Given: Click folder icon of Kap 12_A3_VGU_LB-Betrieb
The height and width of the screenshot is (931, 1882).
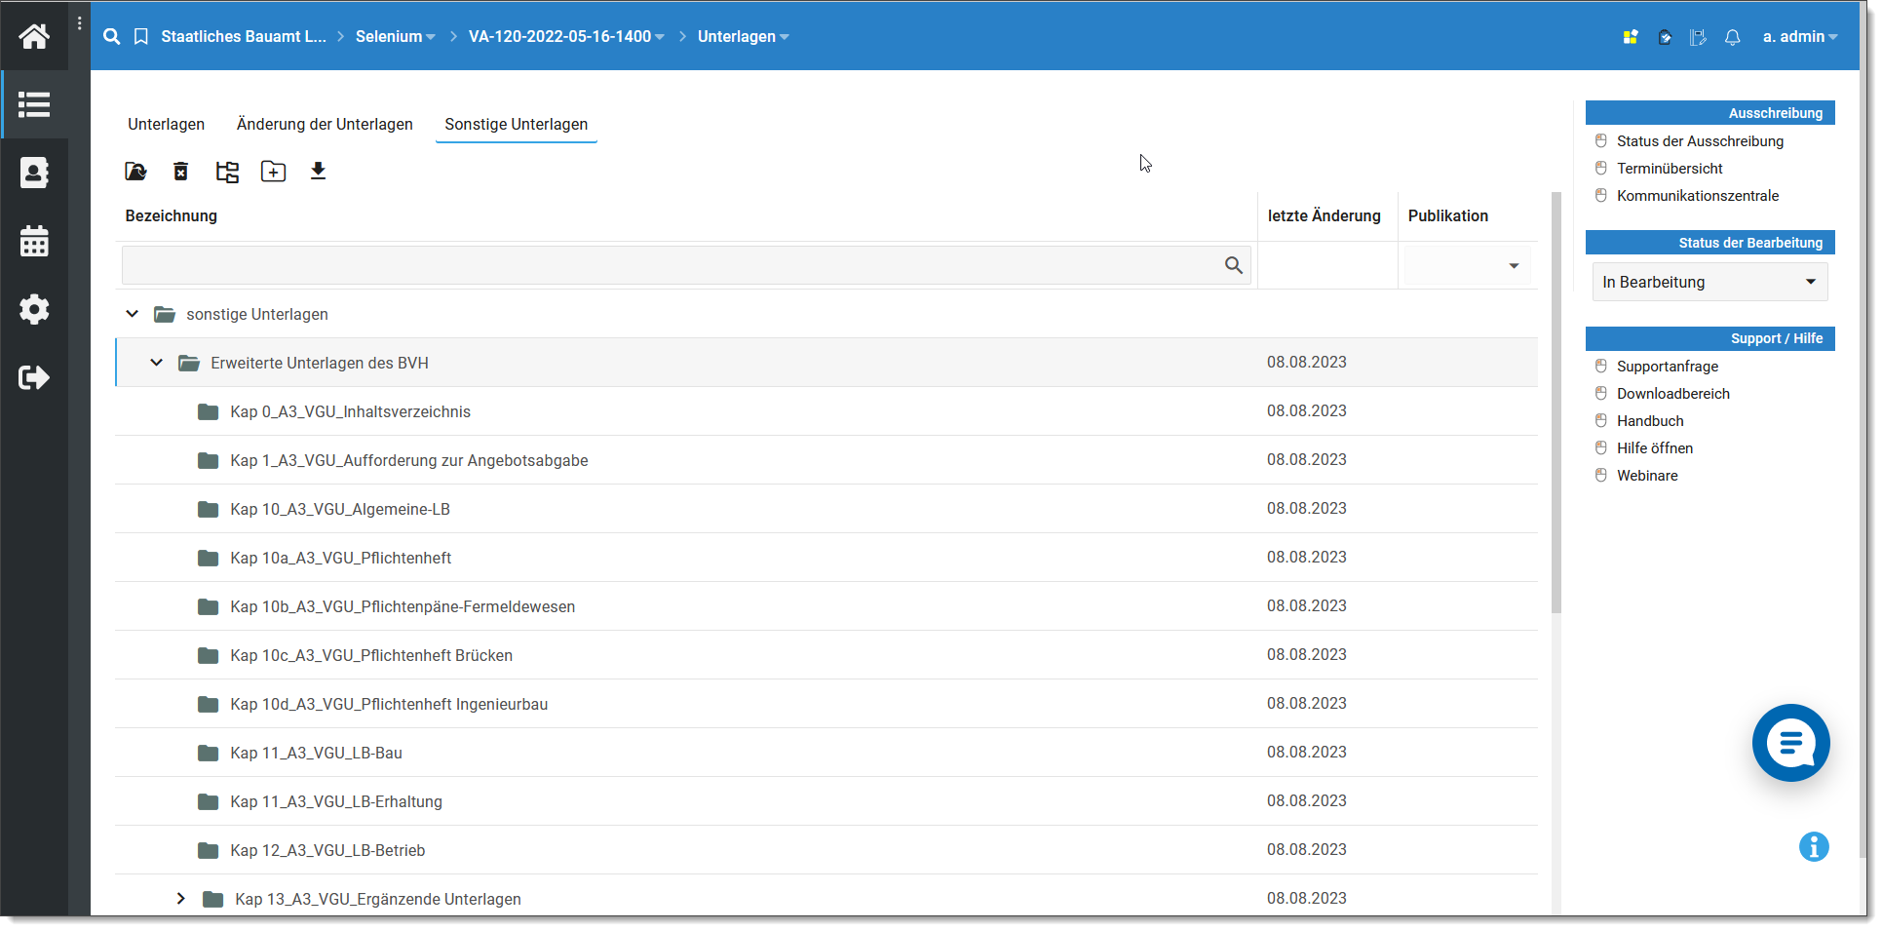Looking at the screenshot, I should (x=208, y=850).
